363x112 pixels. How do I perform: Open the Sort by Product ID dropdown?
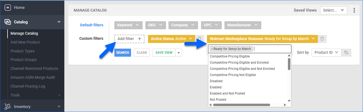tap(326, 53)
